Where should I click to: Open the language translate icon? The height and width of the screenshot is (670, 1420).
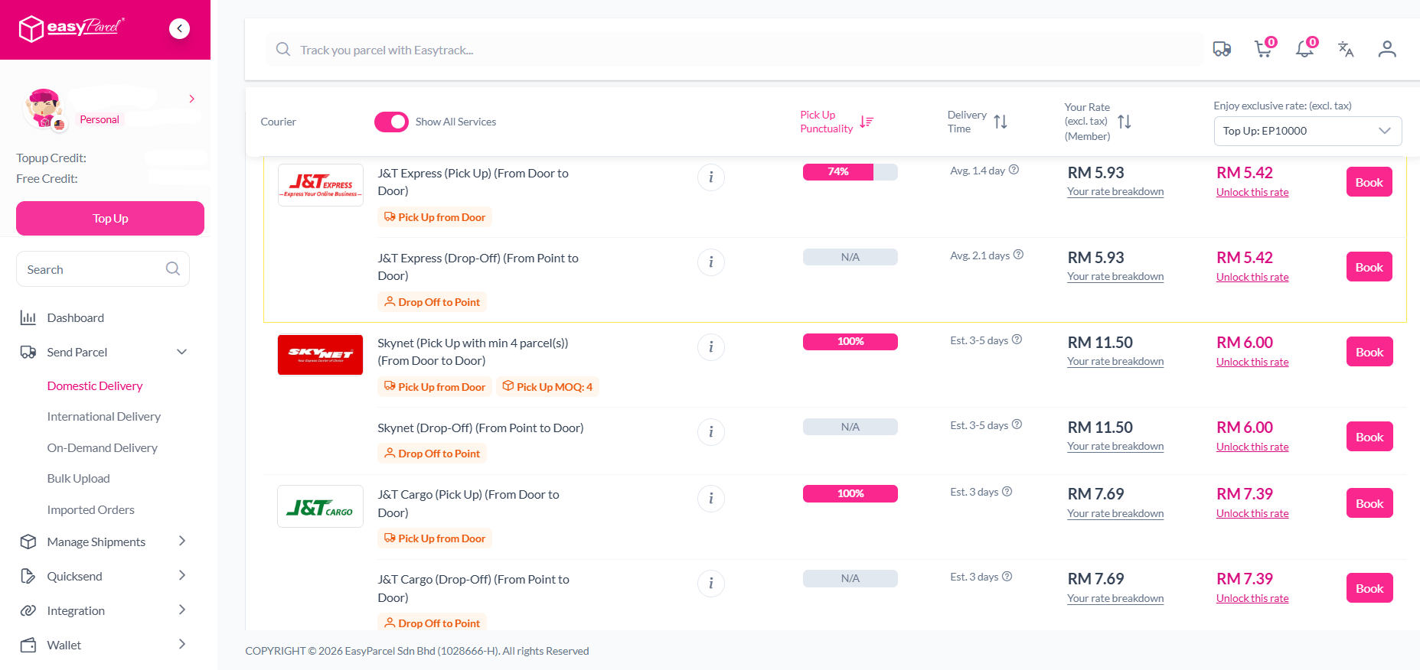[x=1346, y=50]
